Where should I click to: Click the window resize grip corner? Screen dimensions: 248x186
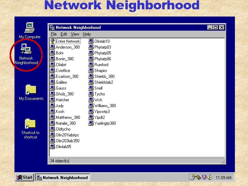pos(223,161)
